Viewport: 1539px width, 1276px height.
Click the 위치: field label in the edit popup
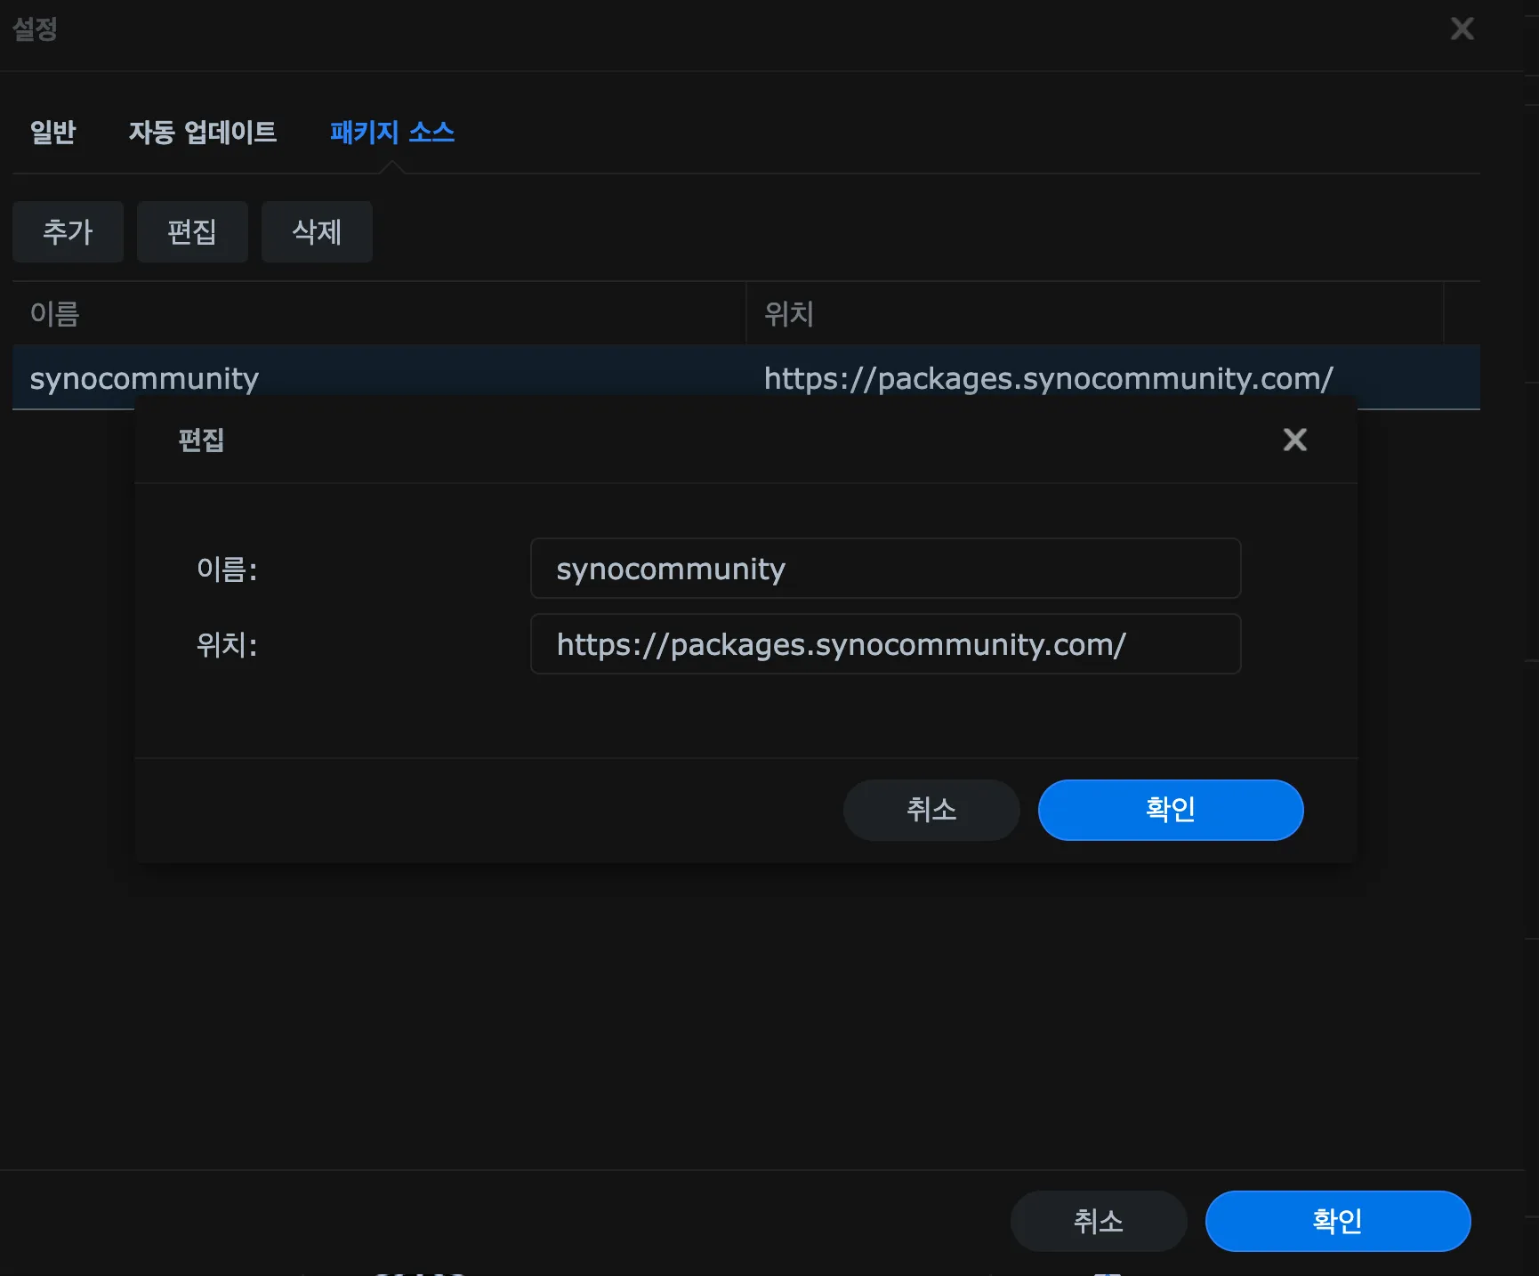[x=225, y=644]
